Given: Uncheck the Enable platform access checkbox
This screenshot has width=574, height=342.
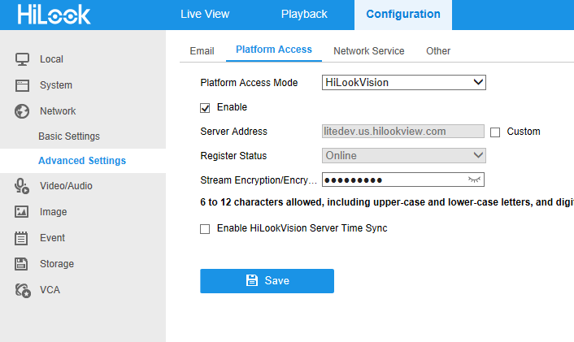Looking at the screenshot, I should pyautogui.click(x=205, y=107).
